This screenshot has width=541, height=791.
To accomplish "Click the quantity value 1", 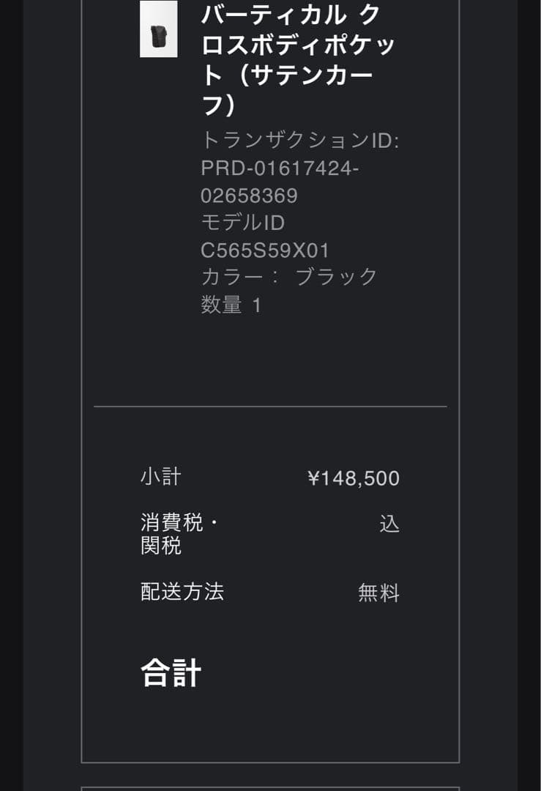I will pos(256,305).
